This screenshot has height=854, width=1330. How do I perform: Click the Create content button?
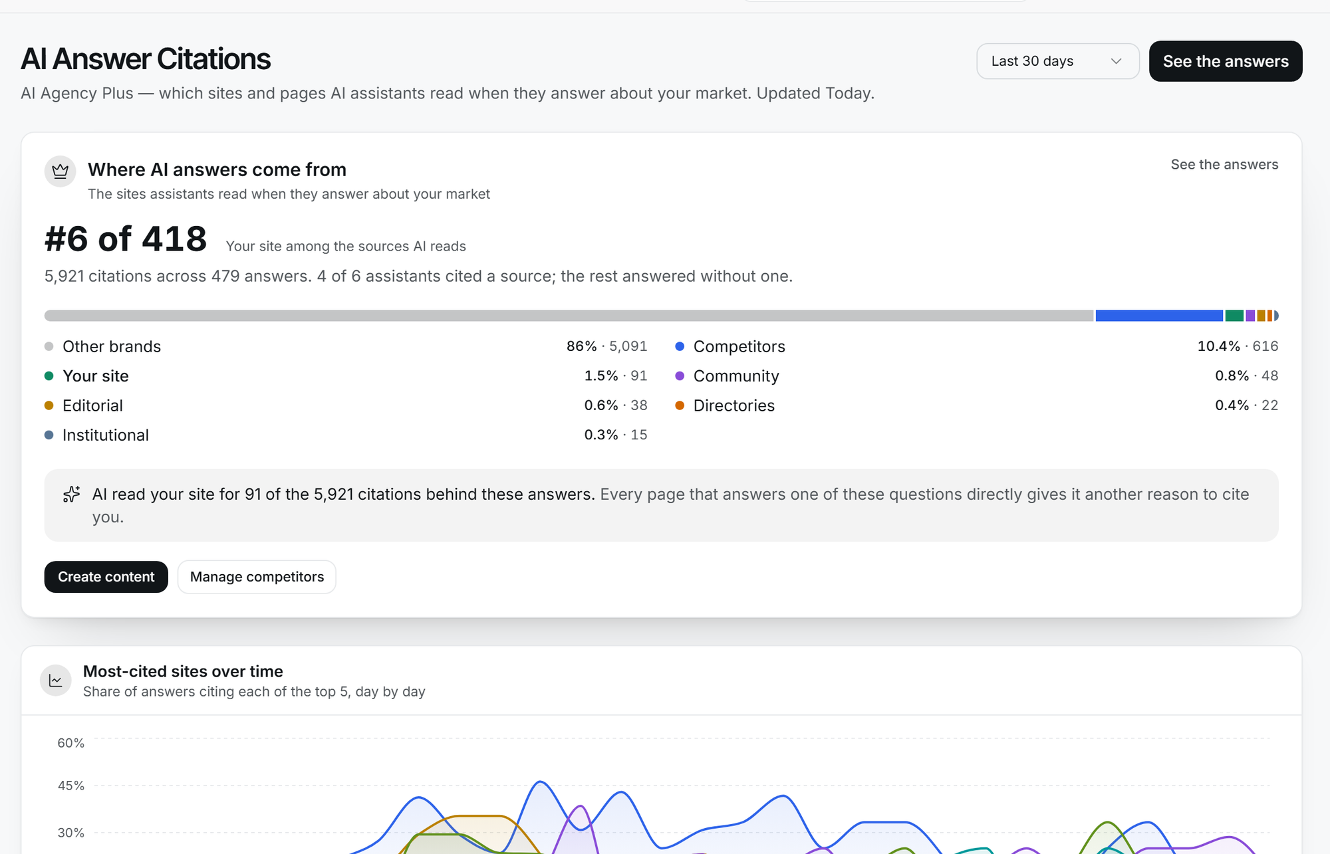click(x=106, y=577)
